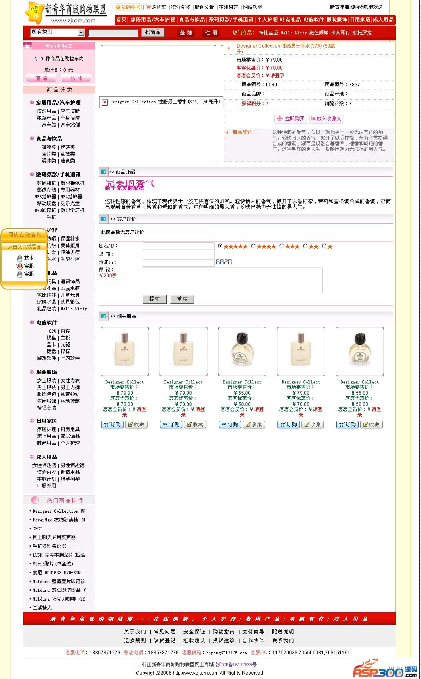Click the 放入收藏夹 favorites button
Viewport: 421px width, 679px height.
tap(326, 118)
